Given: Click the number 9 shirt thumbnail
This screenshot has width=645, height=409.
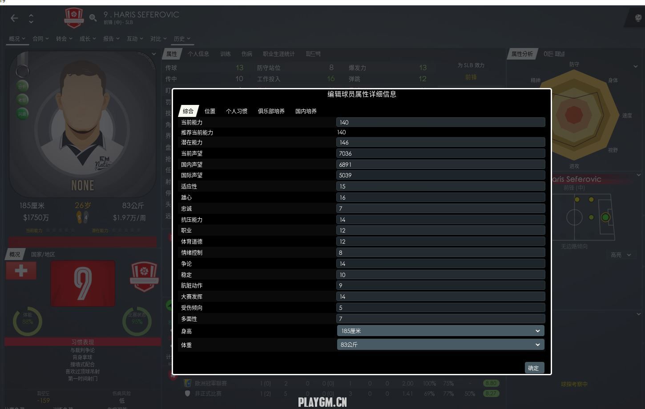Looking at the screenshot, I should pyautogui.click(x=83, y=283).
